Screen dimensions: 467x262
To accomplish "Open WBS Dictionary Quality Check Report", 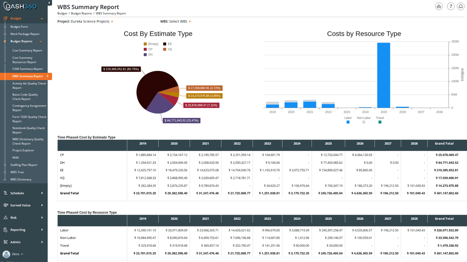I will pos(28,141).
